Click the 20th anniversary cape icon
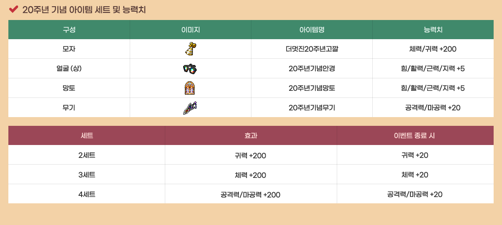Screen dimensions: 502x225 point(190,88)
